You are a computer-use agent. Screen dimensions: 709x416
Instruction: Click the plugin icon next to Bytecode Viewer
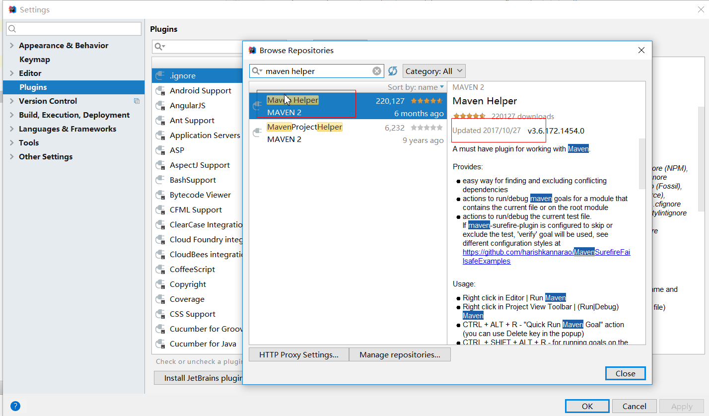(x=160, y=195)
